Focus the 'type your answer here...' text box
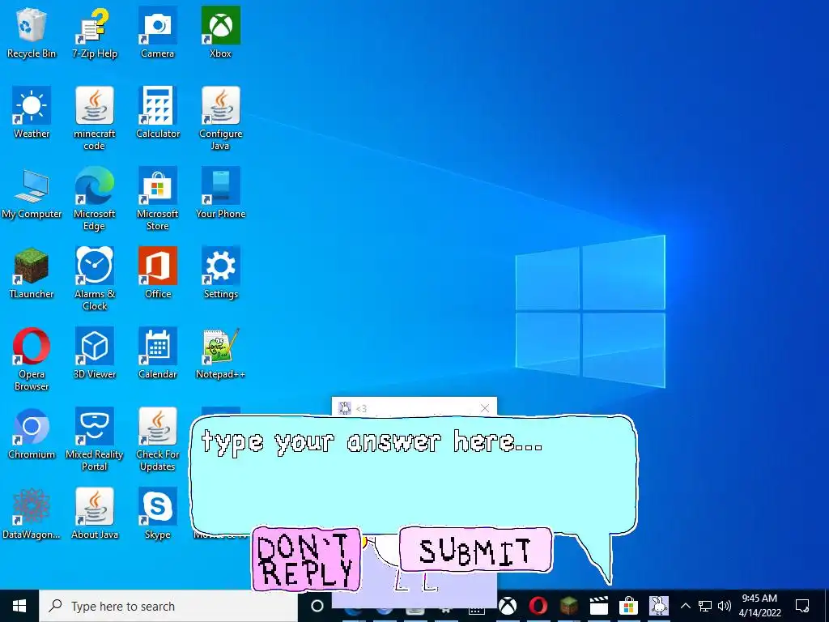Image resolution: width=829 pixels, height=622 pixels. tap(413, 475)
